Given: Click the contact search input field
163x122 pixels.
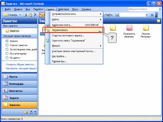Looking at the screenshot, I should pyautogui.click(x=133, y=15).
